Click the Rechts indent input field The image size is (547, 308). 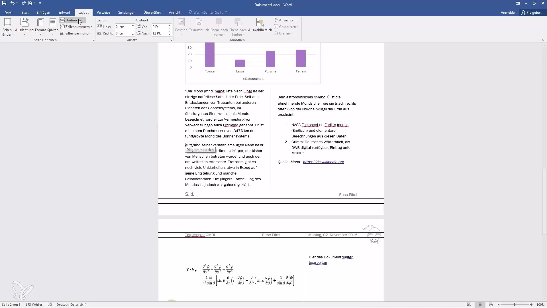pos(123,33)
